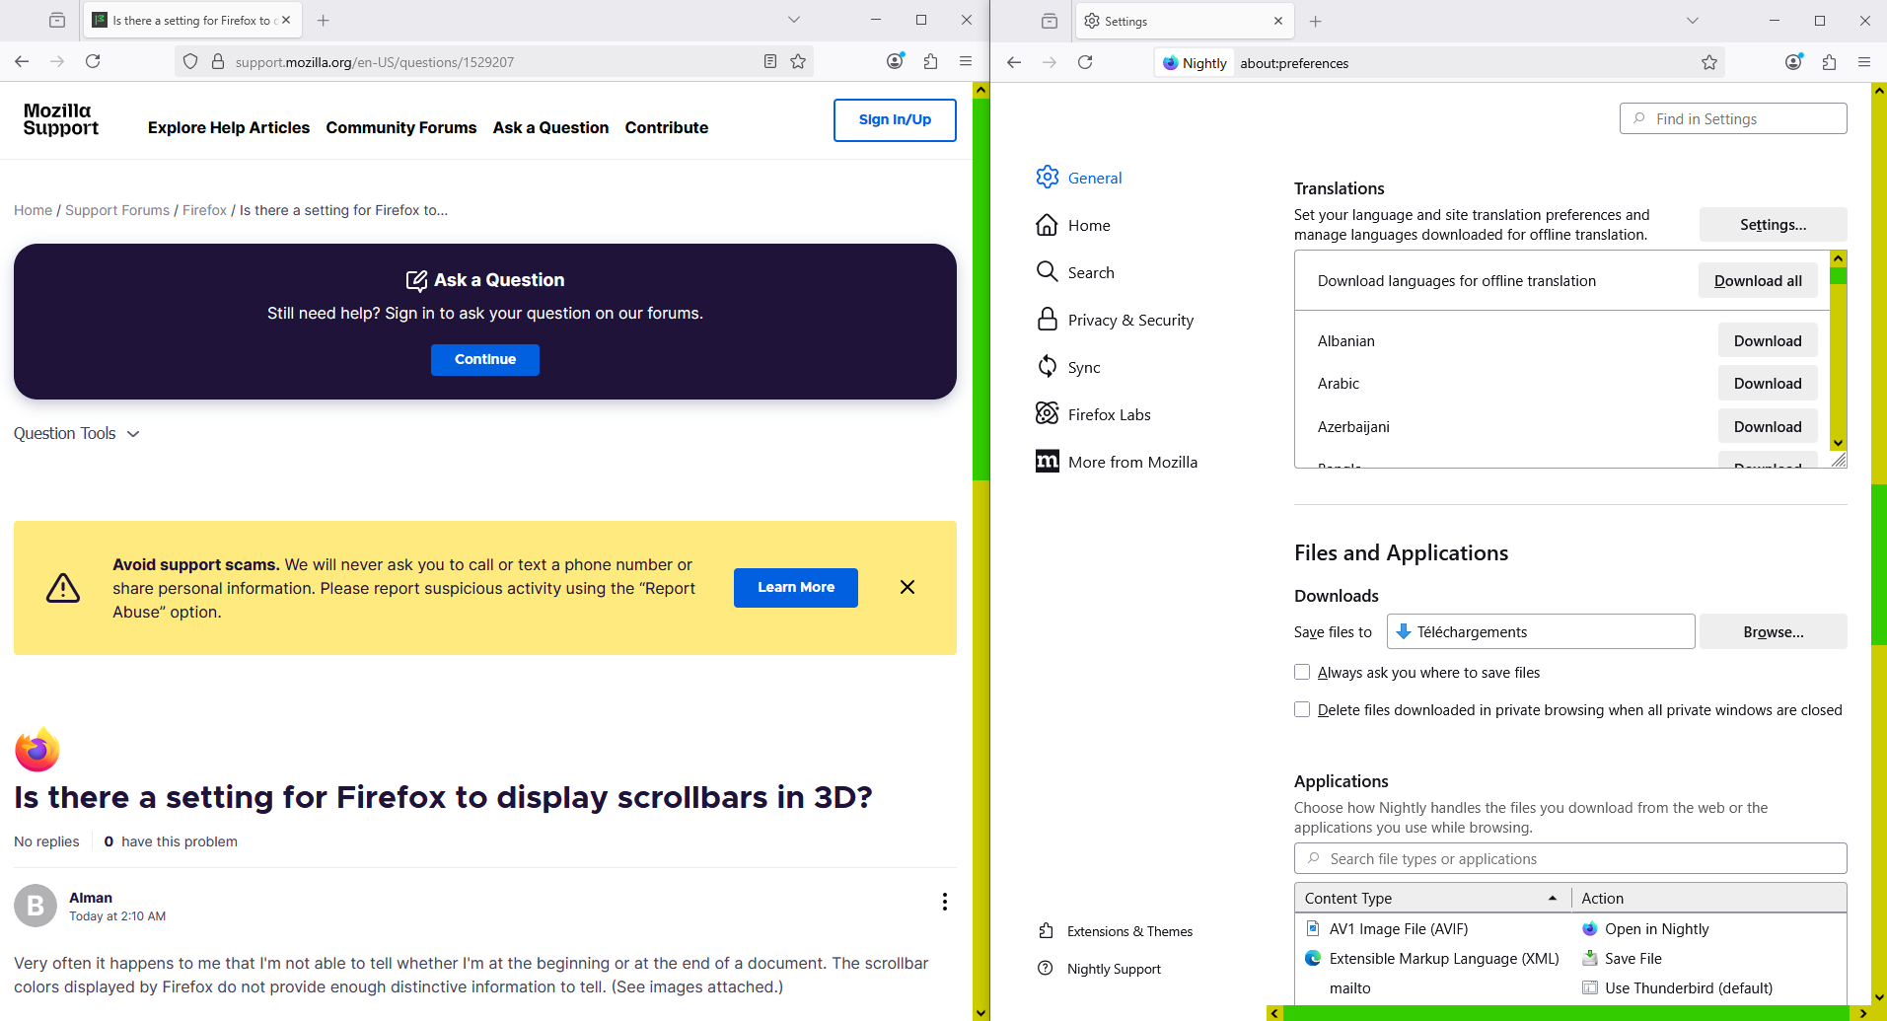Click Continue in Ask a Question banner
1887x1021 pixels.
[x=485, y=359]
